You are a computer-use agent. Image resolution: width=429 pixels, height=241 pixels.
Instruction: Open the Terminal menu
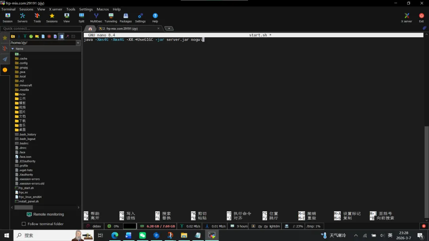coord(8,9)
